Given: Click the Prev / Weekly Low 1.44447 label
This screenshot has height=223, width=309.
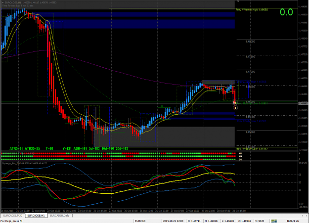Looking at the screenshot, I should point(252,149).
